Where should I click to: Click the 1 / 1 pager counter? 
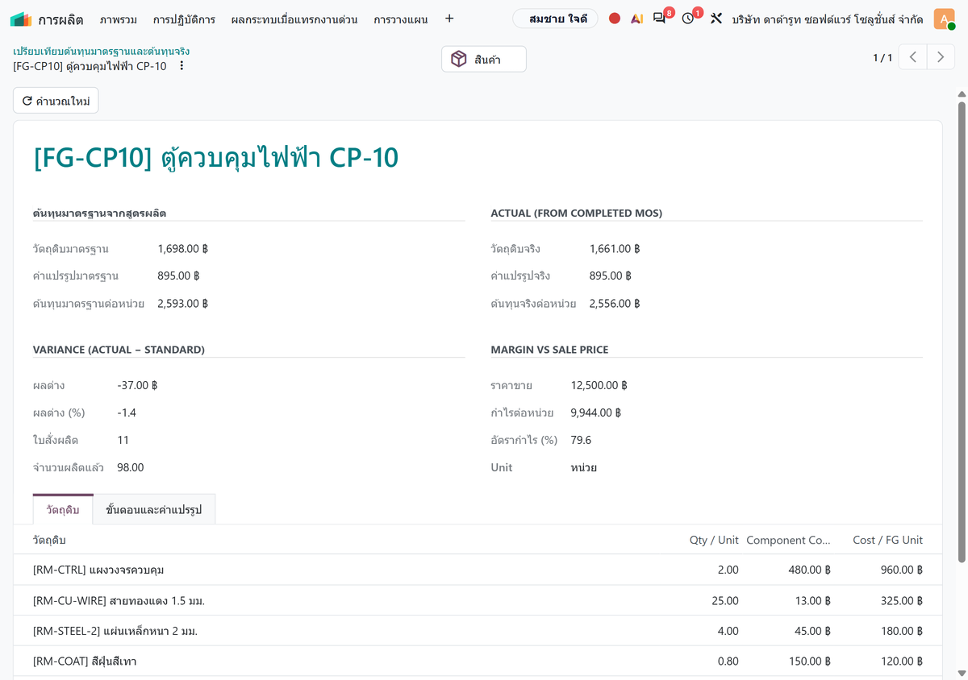click(x=882, y=58)
